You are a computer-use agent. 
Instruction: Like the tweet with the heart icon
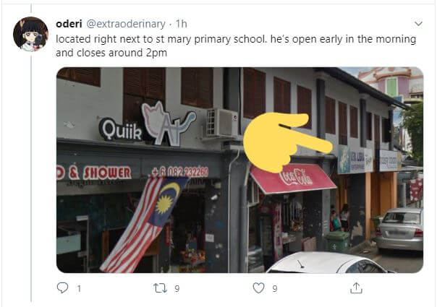tap(258, 287)
